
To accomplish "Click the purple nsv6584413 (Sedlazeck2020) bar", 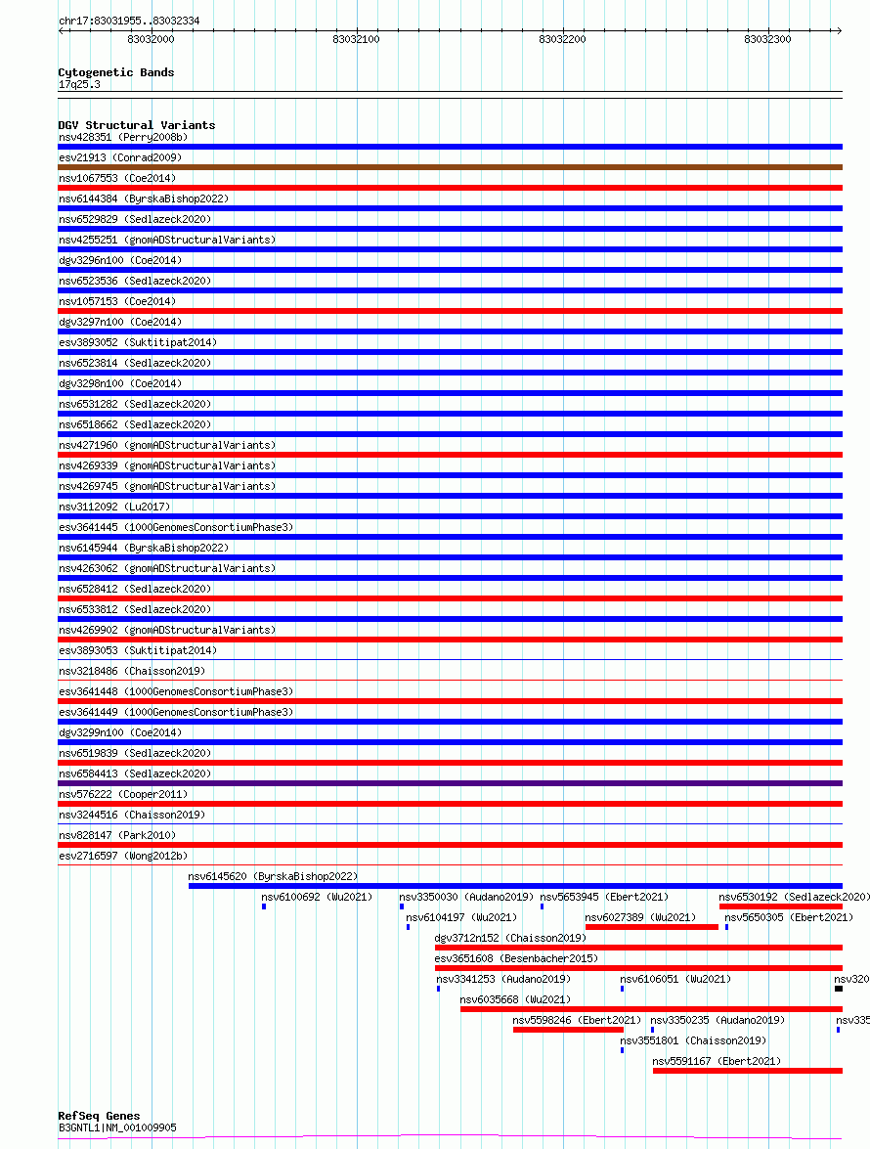I will point(451,783).
